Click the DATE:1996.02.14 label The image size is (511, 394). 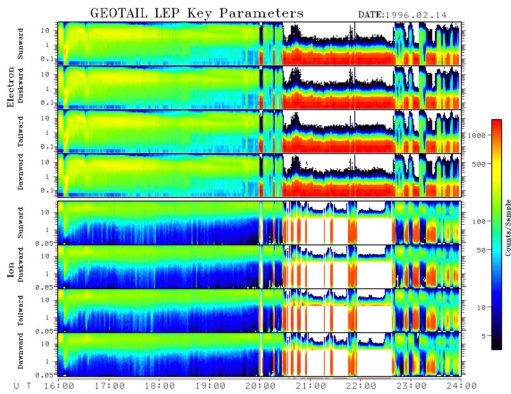pos(402,15)
